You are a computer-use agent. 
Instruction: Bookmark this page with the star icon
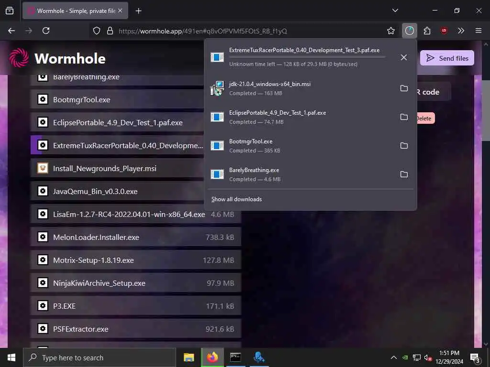pos(390,31)
